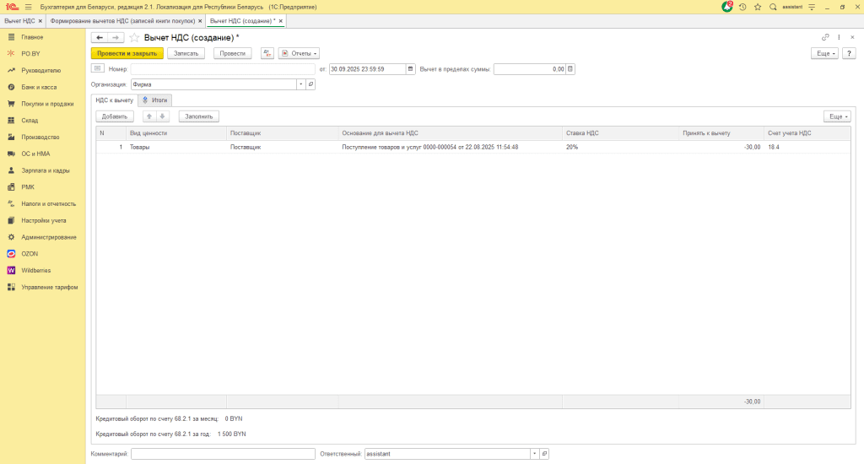
Task: Open calculator for Вычет в пределах суммы
Action: tap(571, 69)
